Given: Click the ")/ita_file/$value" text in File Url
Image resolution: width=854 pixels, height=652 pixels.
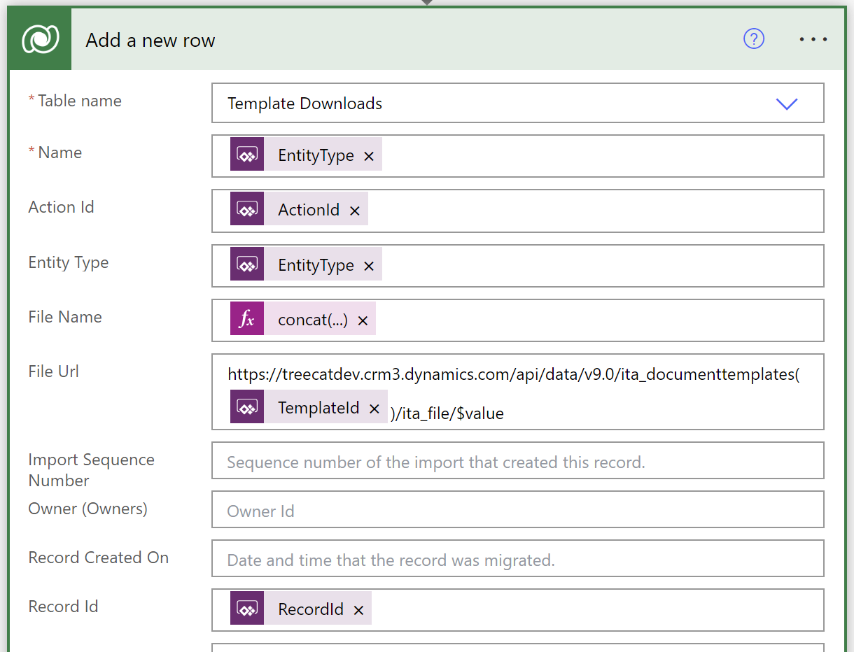Looking at the screenshot, I should [447, 413].
